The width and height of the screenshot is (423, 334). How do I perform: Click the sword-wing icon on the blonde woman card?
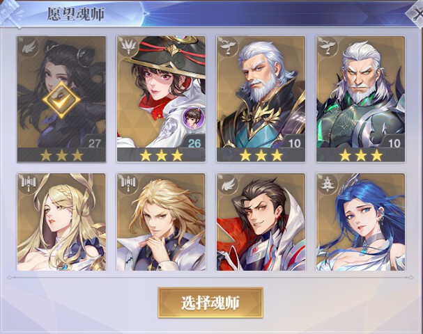[28, 184]
